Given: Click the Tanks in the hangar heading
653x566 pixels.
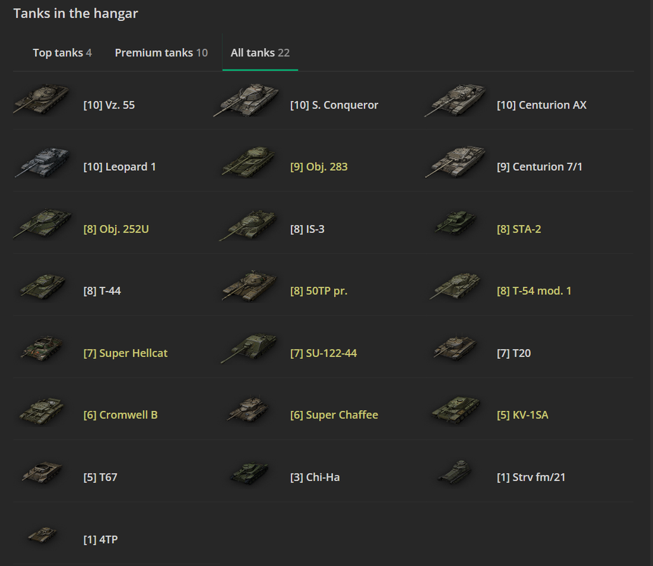Looking at the screenshot, I should coord(76,13).
